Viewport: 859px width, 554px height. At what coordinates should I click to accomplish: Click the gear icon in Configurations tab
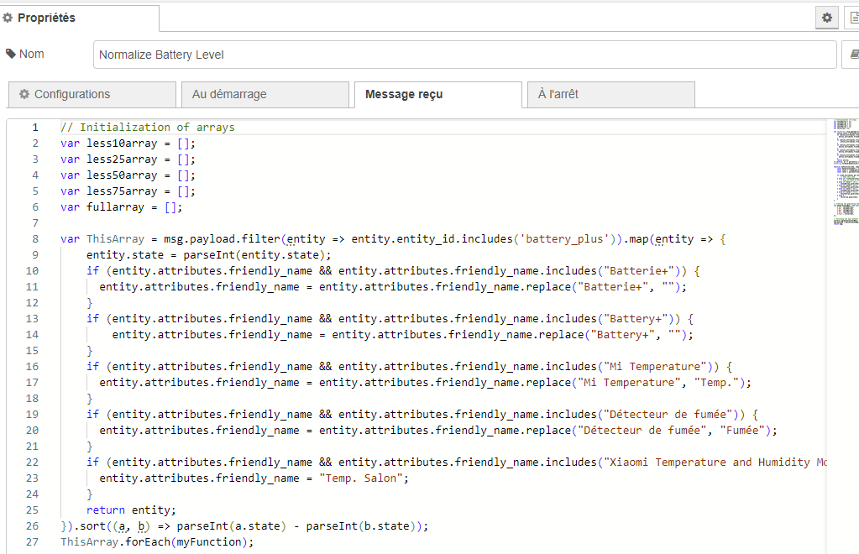(24, 94)
